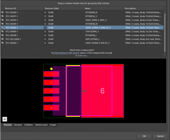170x140 pixels.
Task: Click the Cancel button
Action: tap(160, 136)
